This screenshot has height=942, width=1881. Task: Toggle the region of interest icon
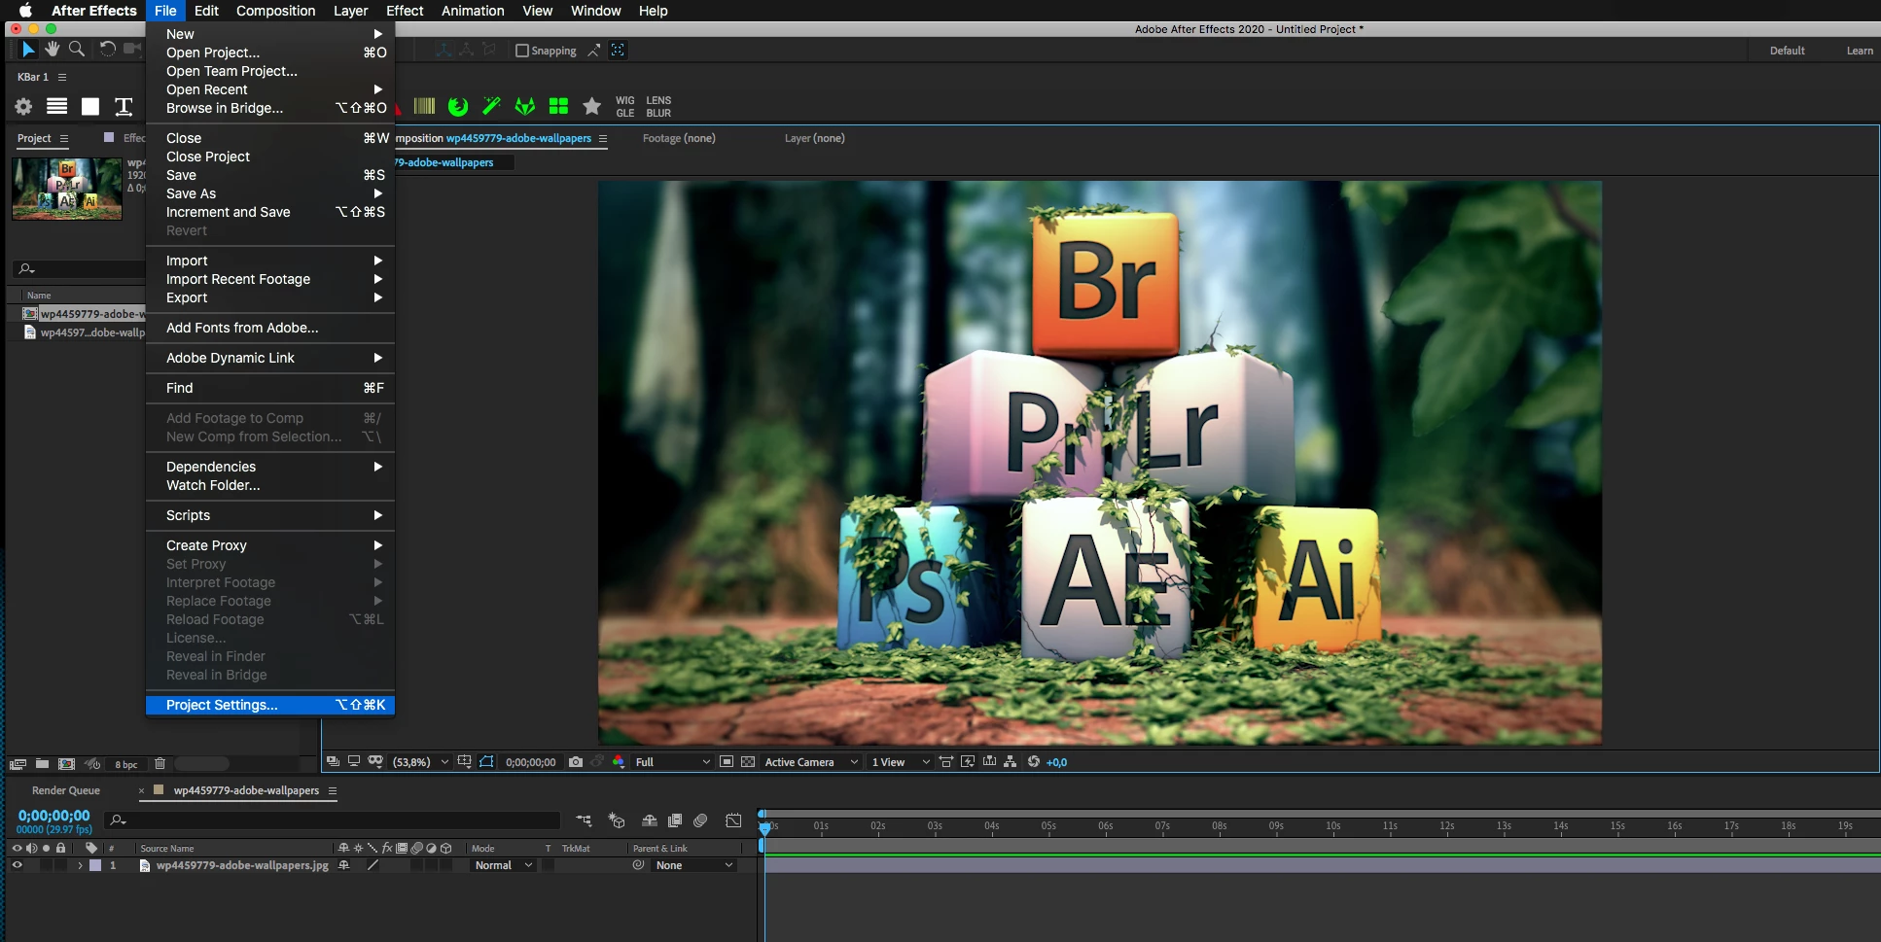pos(727,762)
